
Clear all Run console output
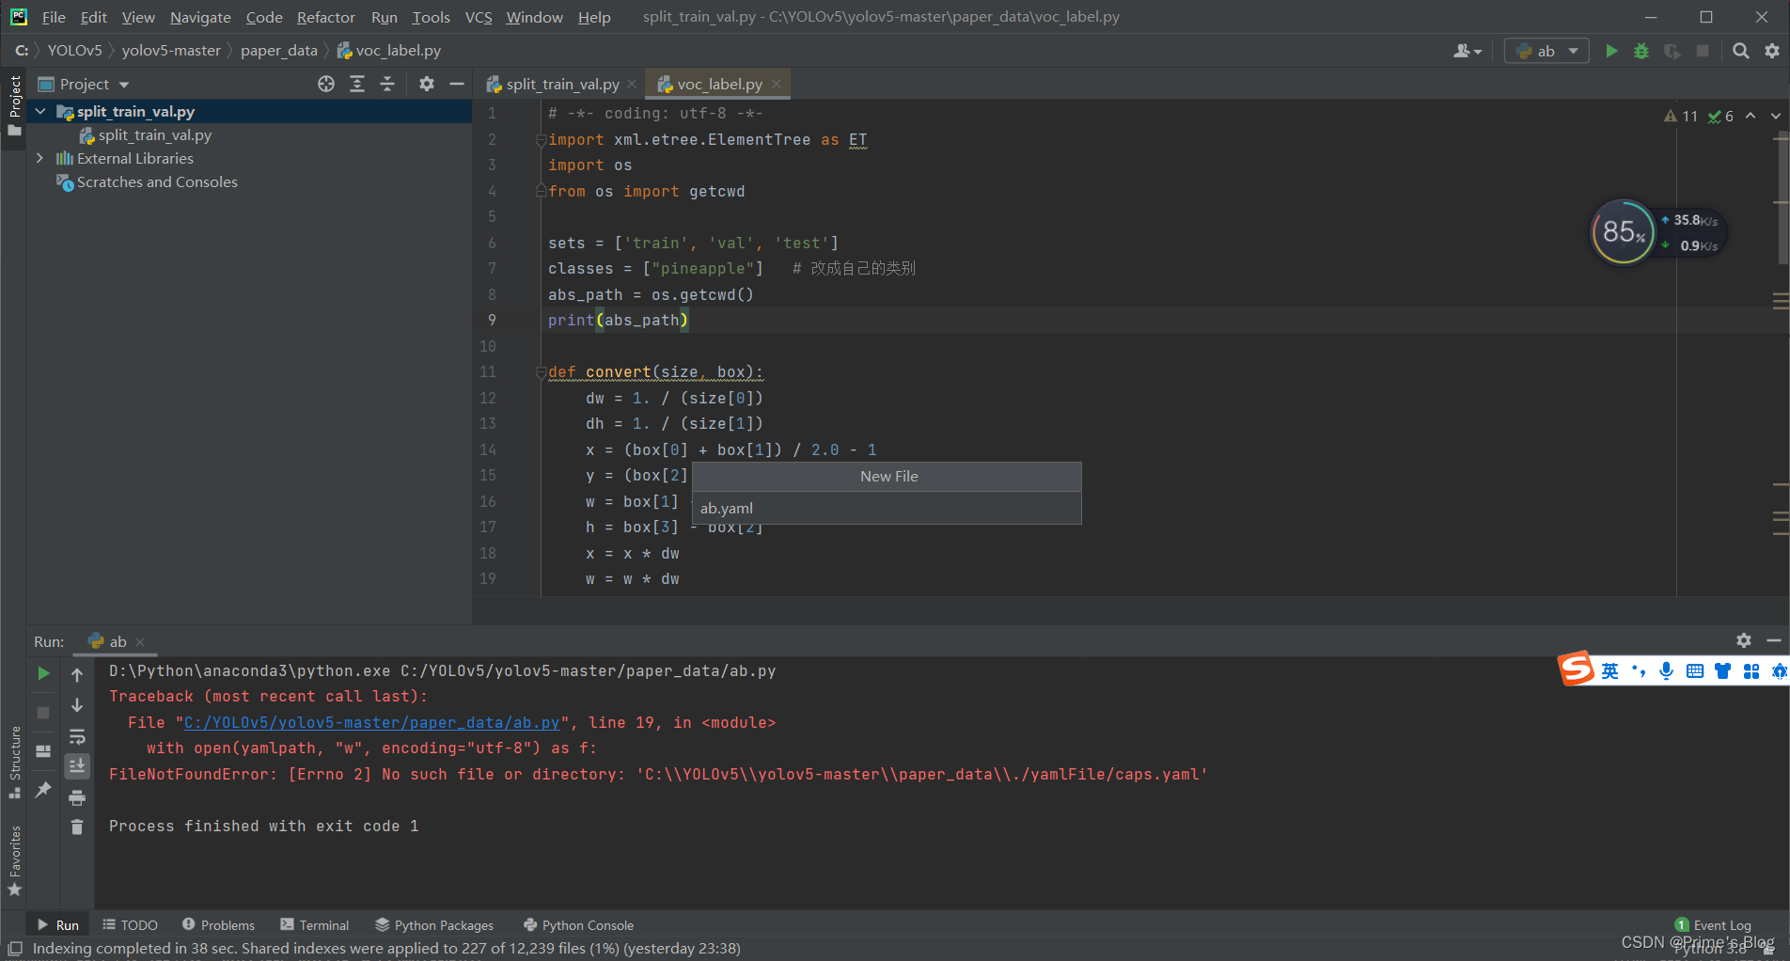pos(77,827)
